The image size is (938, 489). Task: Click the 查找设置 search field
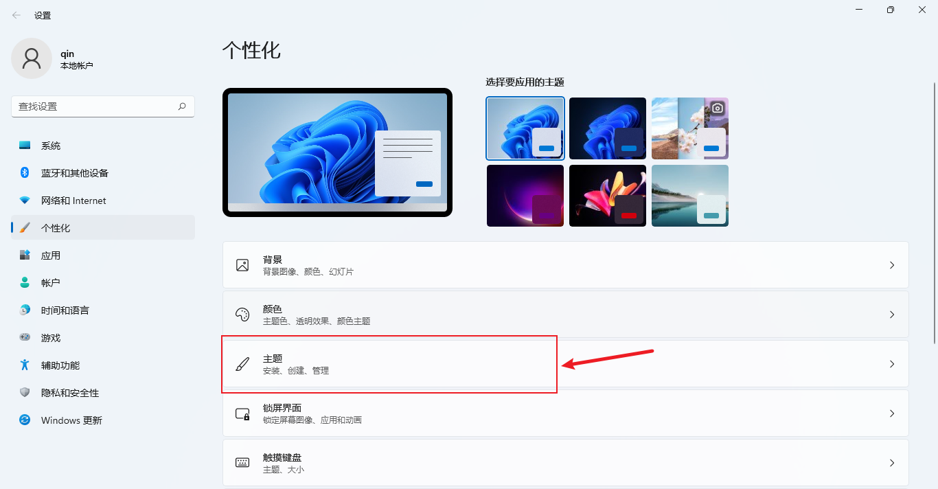point(103,106)
